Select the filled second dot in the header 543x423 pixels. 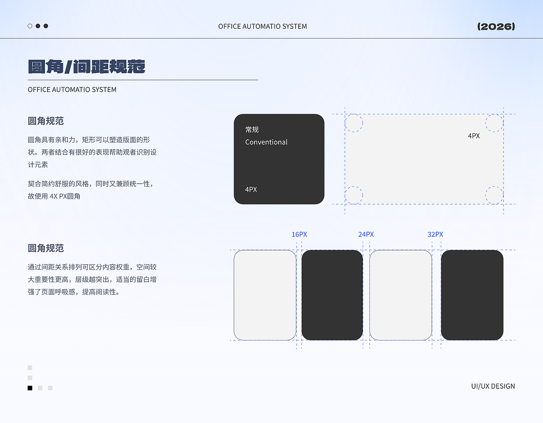click(x=38, y=26)
